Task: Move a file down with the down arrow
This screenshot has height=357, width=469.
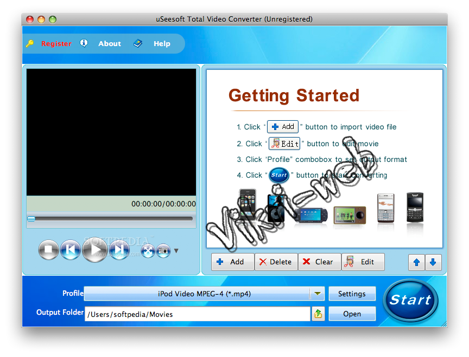Action: pos(433,262)
